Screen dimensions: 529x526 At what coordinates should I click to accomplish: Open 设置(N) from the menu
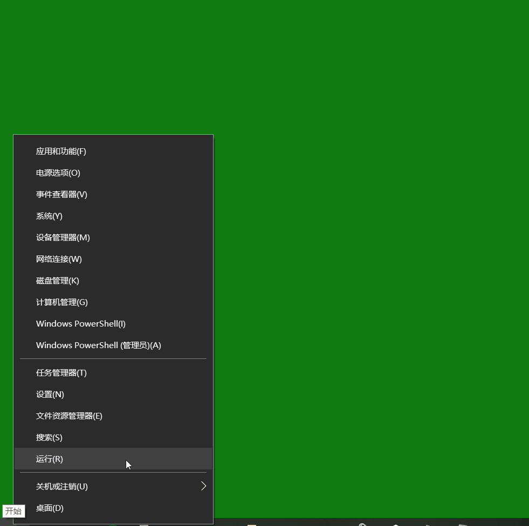tap(113, 394)
